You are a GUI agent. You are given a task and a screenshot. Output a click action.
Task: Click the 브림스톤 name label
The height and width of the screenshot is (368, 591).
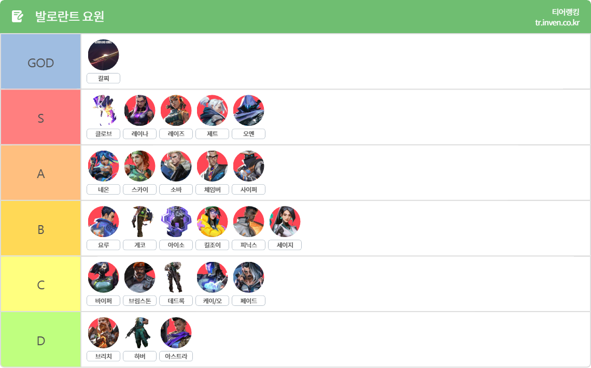pyautogui.click(x=140, y=301)
